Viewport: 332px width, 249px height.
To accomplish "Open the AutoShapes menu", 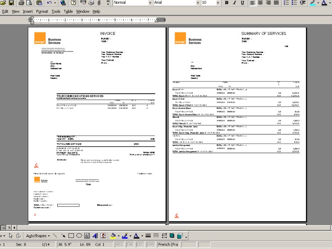I will pyautogui.click(x=38, y=236).
